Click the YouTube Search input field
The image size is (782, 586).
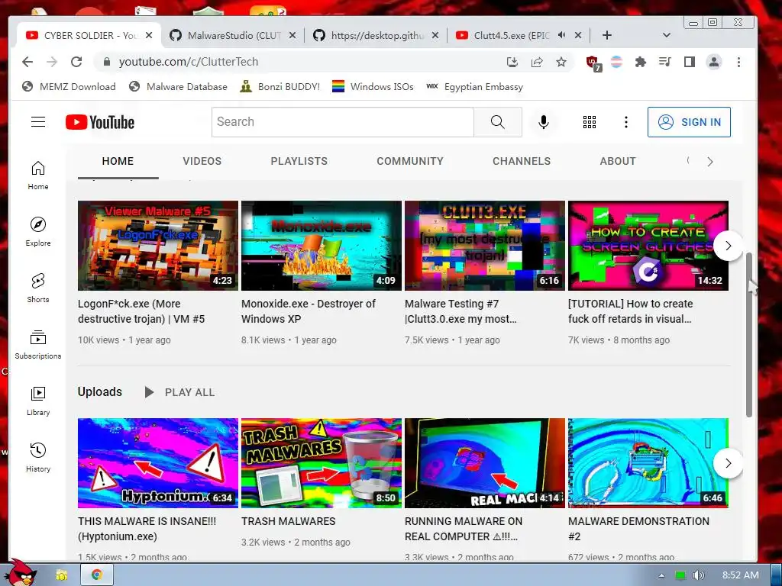coord(343,122)
